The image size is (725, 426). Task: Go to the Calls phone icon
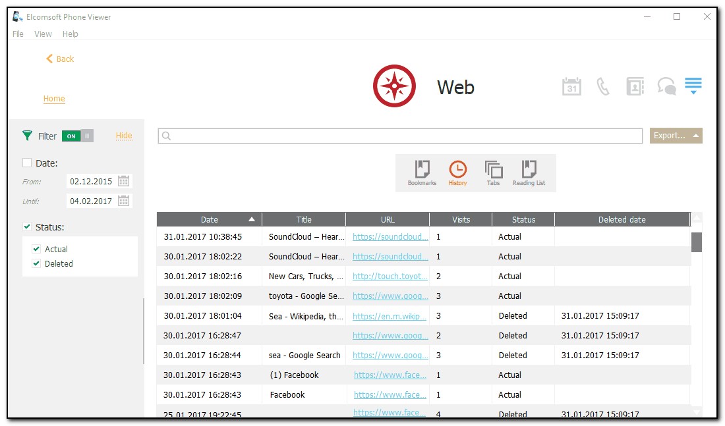click(603, 86)
